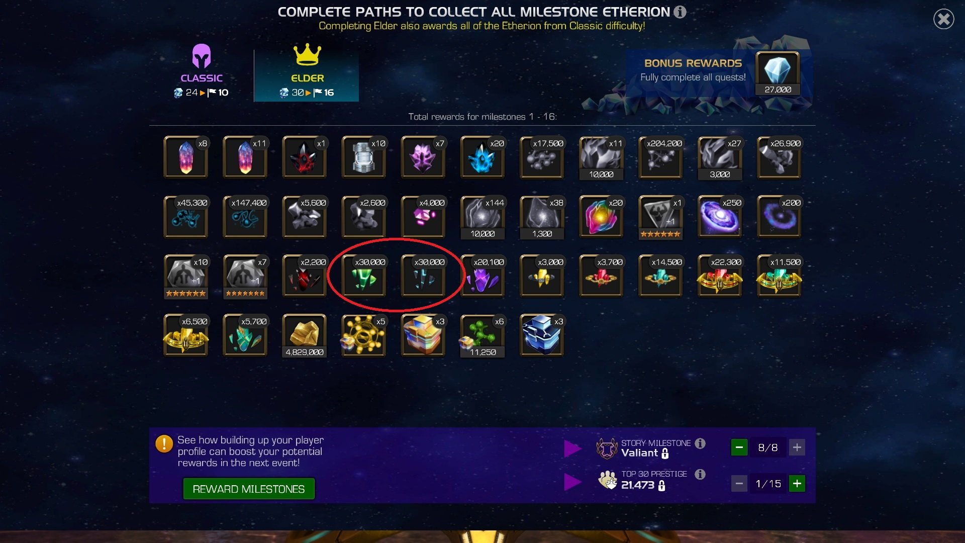The width and height of the screenshot is (965, 543).
Task: Click the bonus rewards crystal showing 27,000
Action: click(x=778, y=74)
